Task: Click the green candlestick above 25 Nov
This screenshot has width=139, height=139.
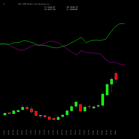Action: pos(76,104)
